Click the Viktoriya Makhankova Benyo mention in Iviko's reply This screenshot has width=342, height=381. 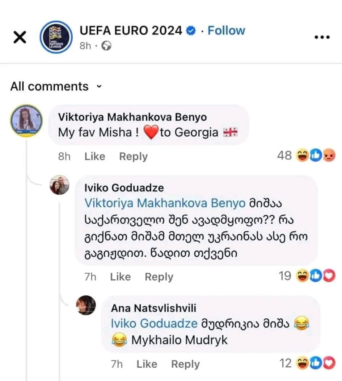click(x=165, y=204)
